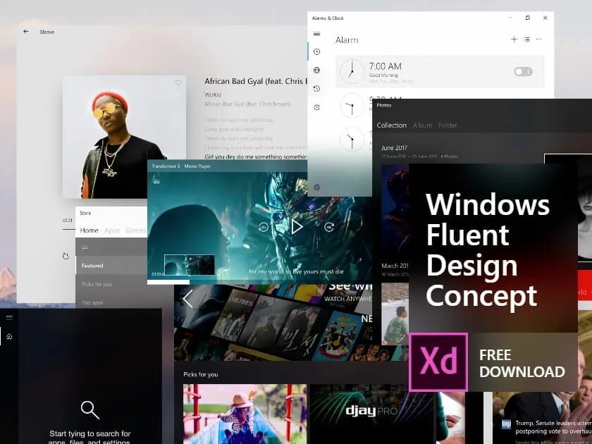Go to previous slide with left chevron

[x=187, y=299]
